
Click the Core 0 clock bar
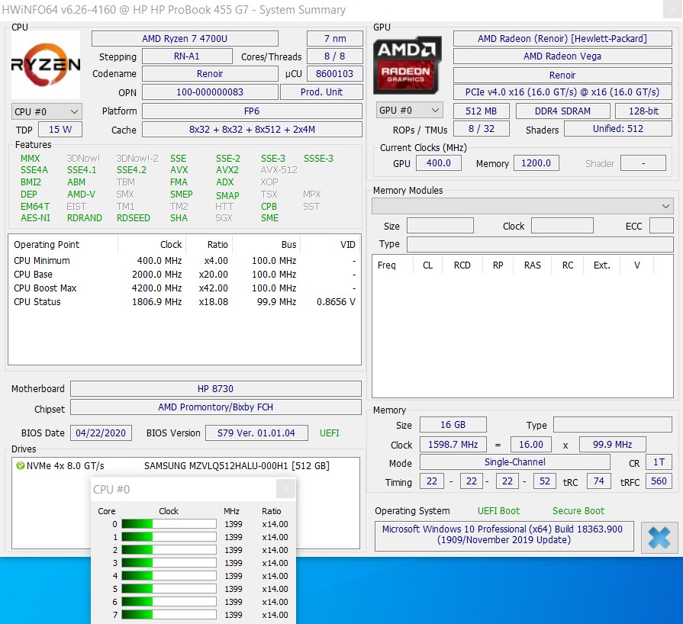click(169, 524)
